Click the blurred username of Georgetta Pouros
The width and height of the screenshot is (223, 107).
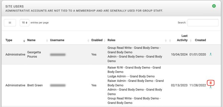[x=58, y=55]
